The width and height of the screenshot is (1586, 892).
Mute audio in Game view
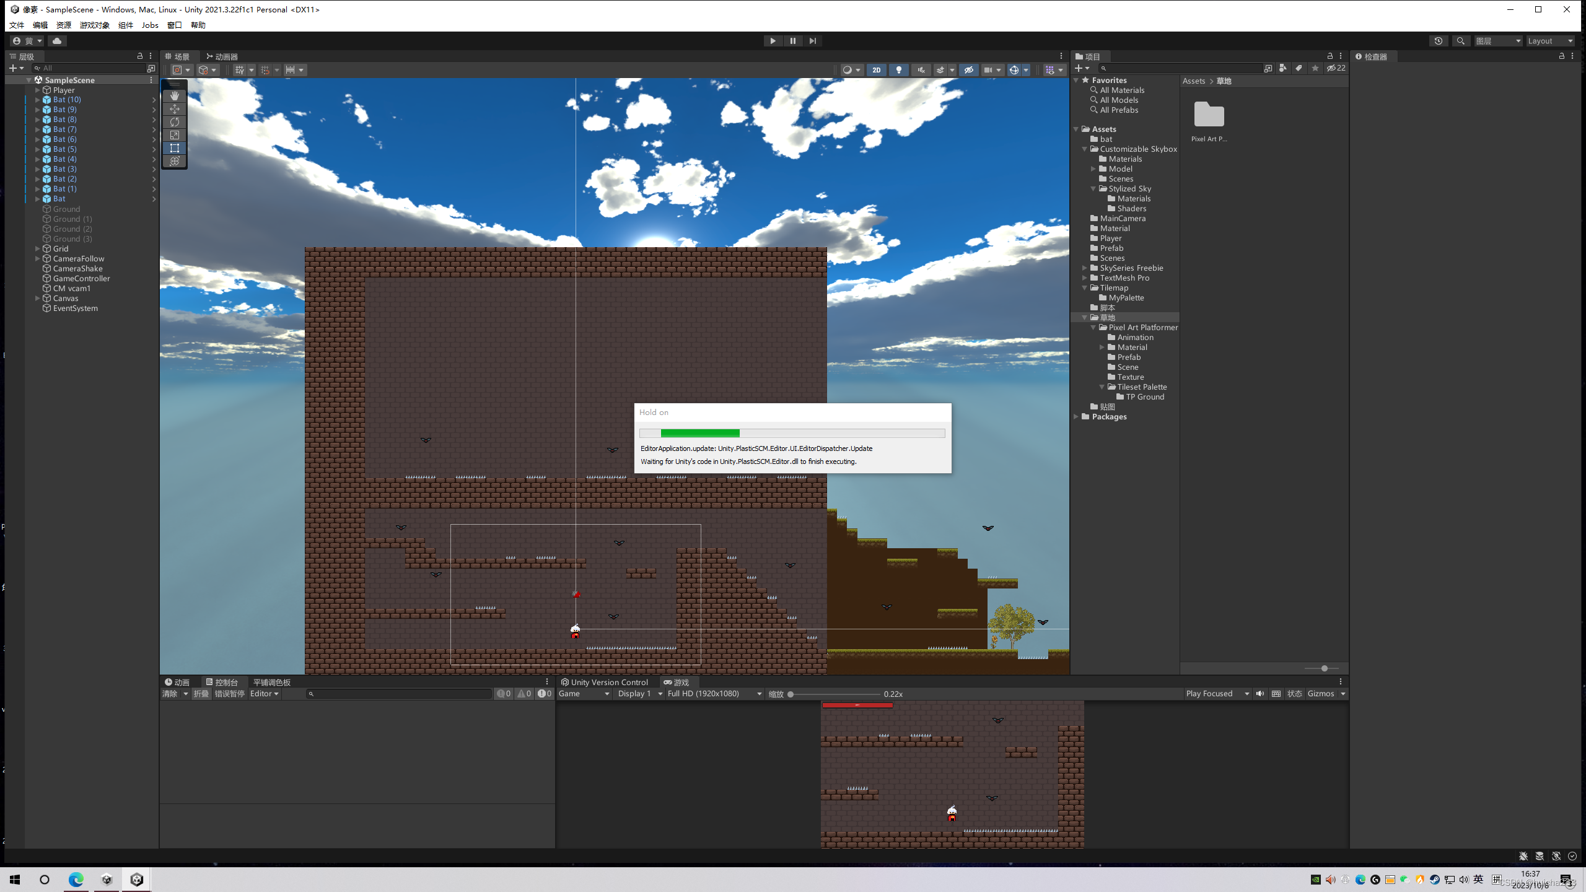[x=1260, y=694]
